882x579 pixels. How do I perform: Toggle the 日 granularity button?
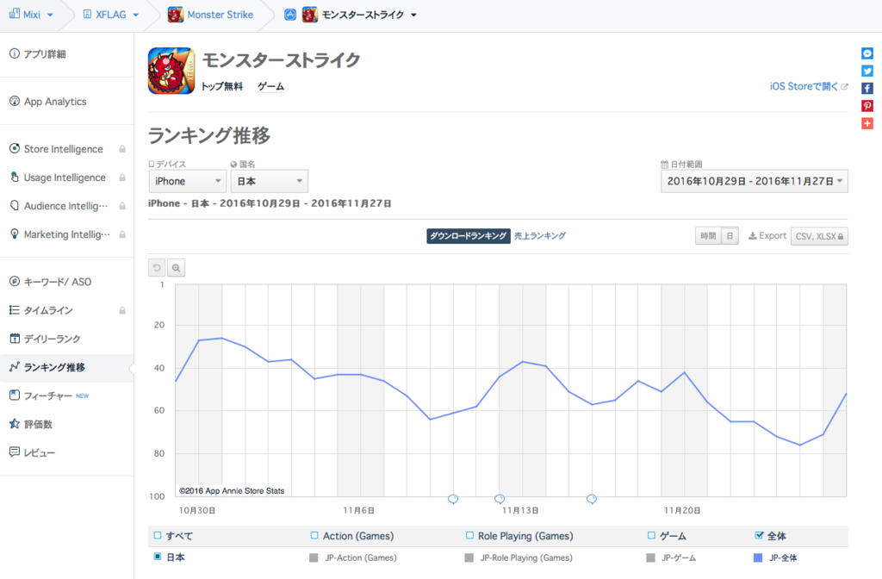(x=730, y=236)
